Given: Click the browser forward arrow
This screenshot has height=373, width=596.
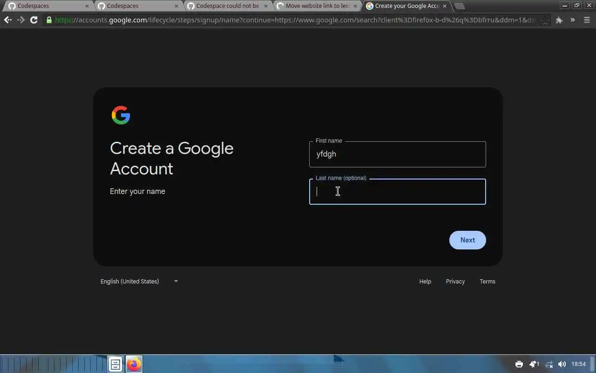Looking at the screenshot, I should [x=20, y=20].
